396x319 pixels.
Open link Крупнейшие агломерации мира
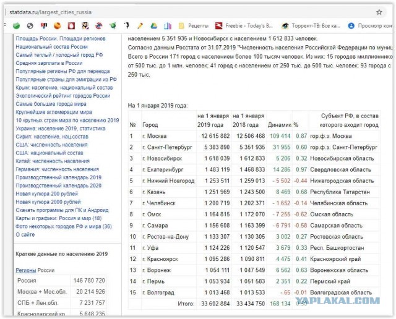[x=54, y=112]
